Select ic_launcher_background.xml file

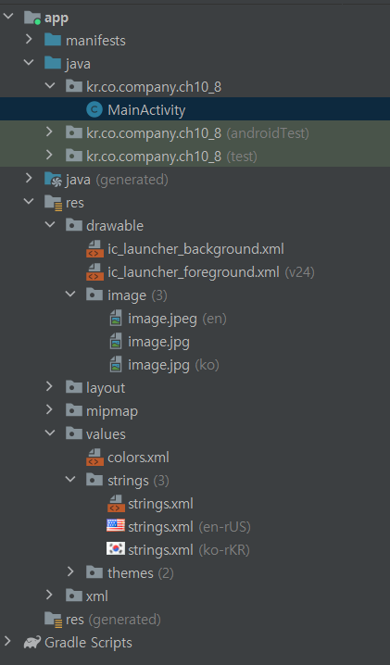click(195, 248)
